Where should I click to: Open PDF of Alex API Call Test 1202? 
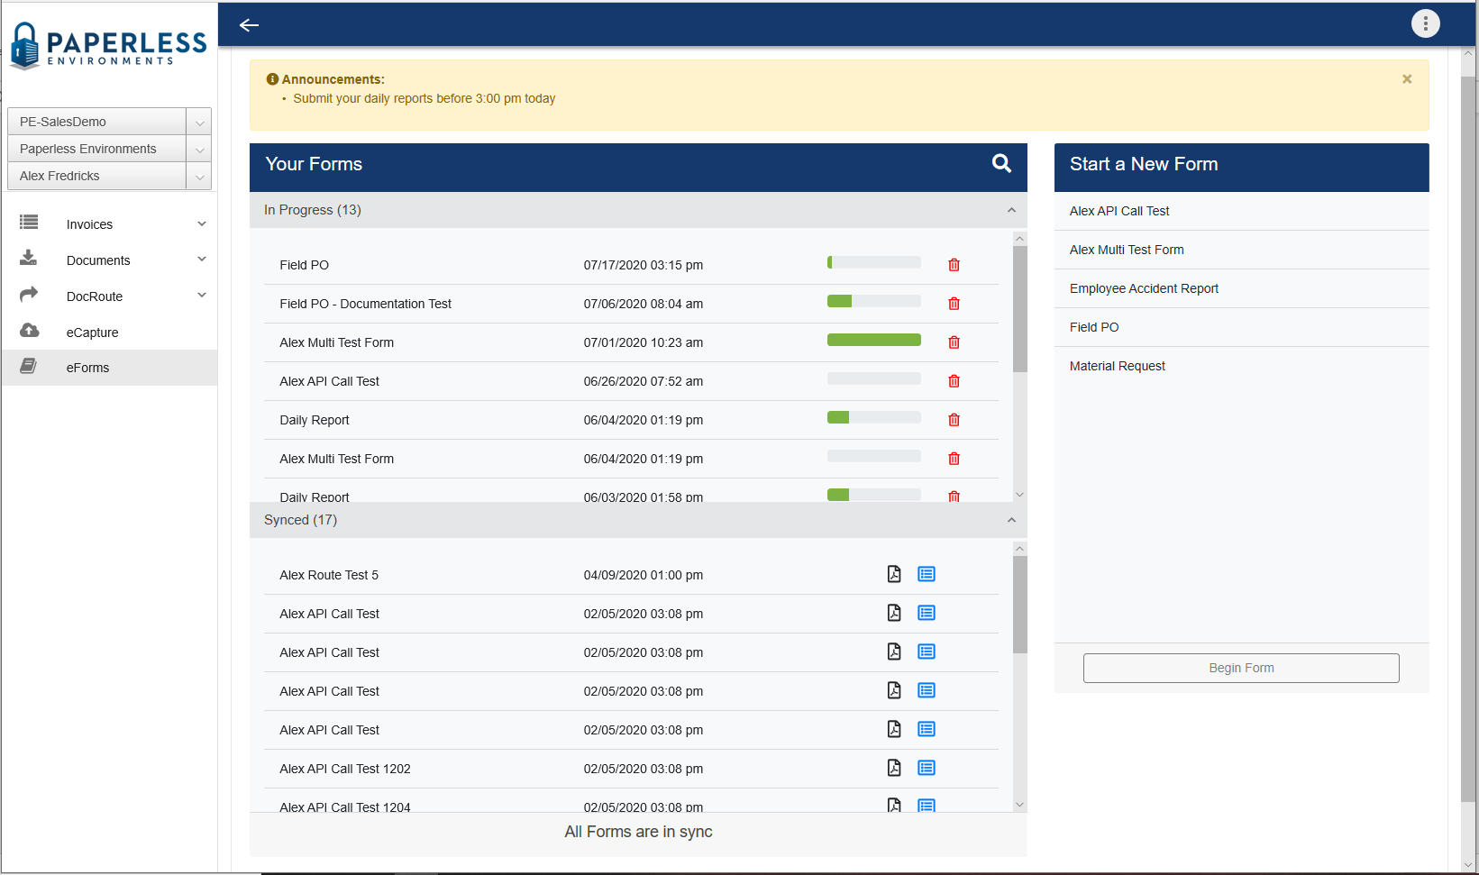894,768
